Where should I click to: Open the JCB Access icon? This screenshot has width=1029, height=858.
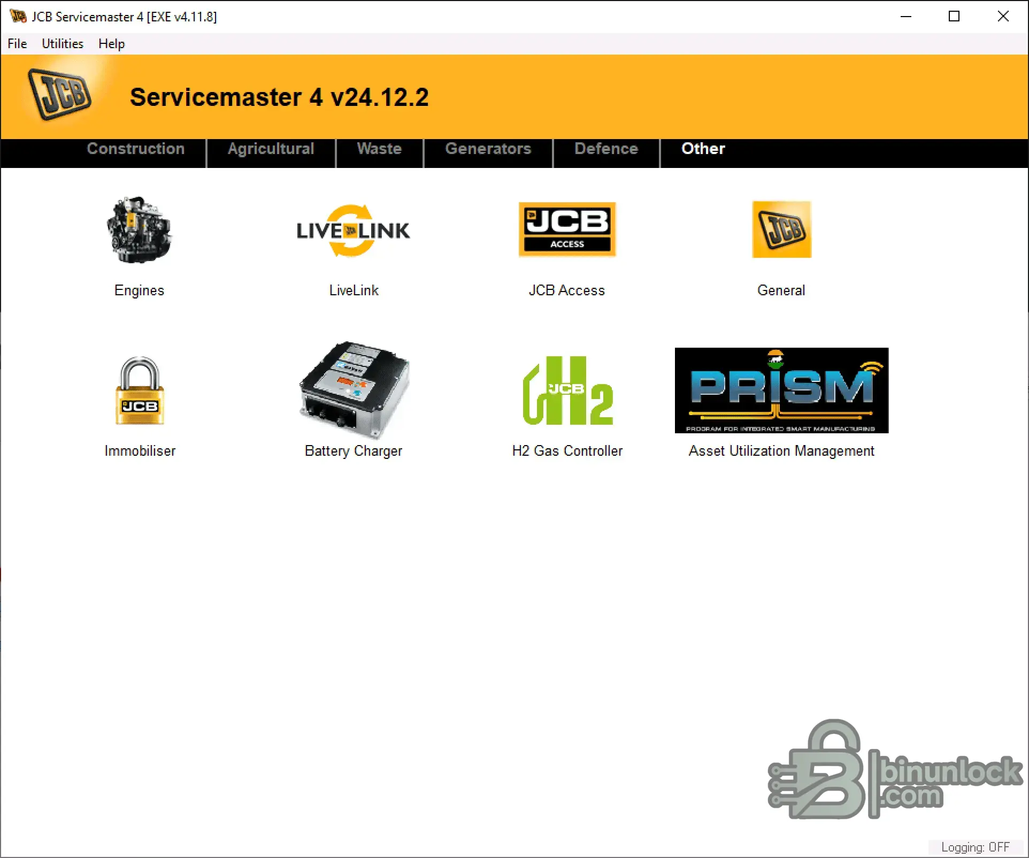click(567, 229)
